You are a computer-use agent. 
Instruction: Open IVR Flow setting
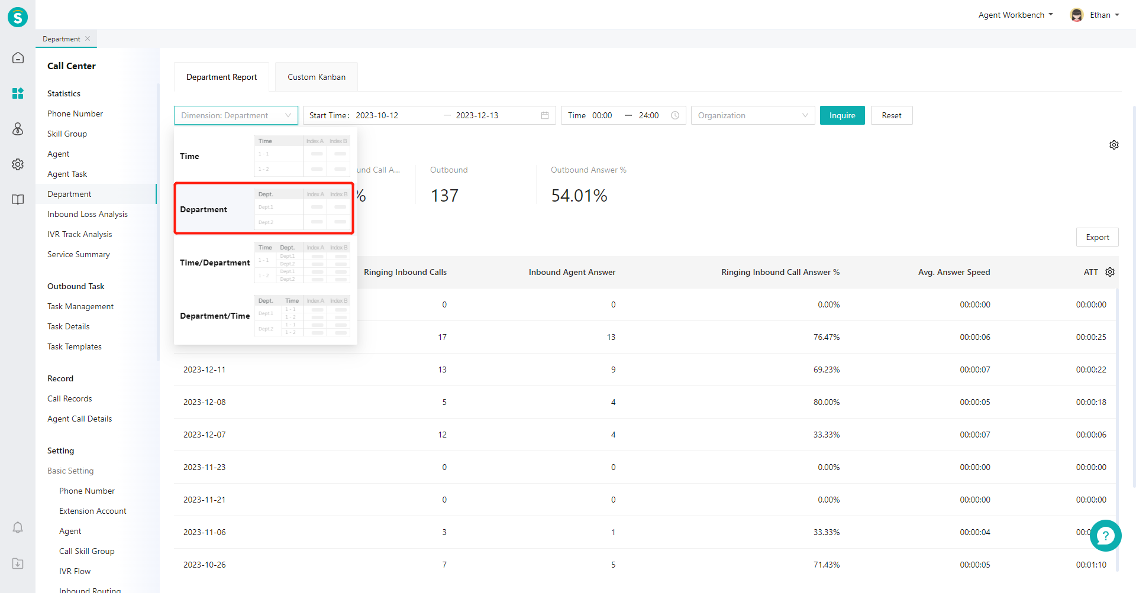[75, 571]
